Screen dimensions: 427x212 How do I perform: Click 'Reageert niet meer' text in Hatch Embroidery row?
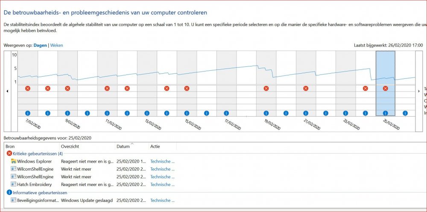tap(87, 184)
